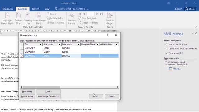Screen dimensions: 199x112
Task: Go to first record arrow
Action: click(x=80, y=14)
